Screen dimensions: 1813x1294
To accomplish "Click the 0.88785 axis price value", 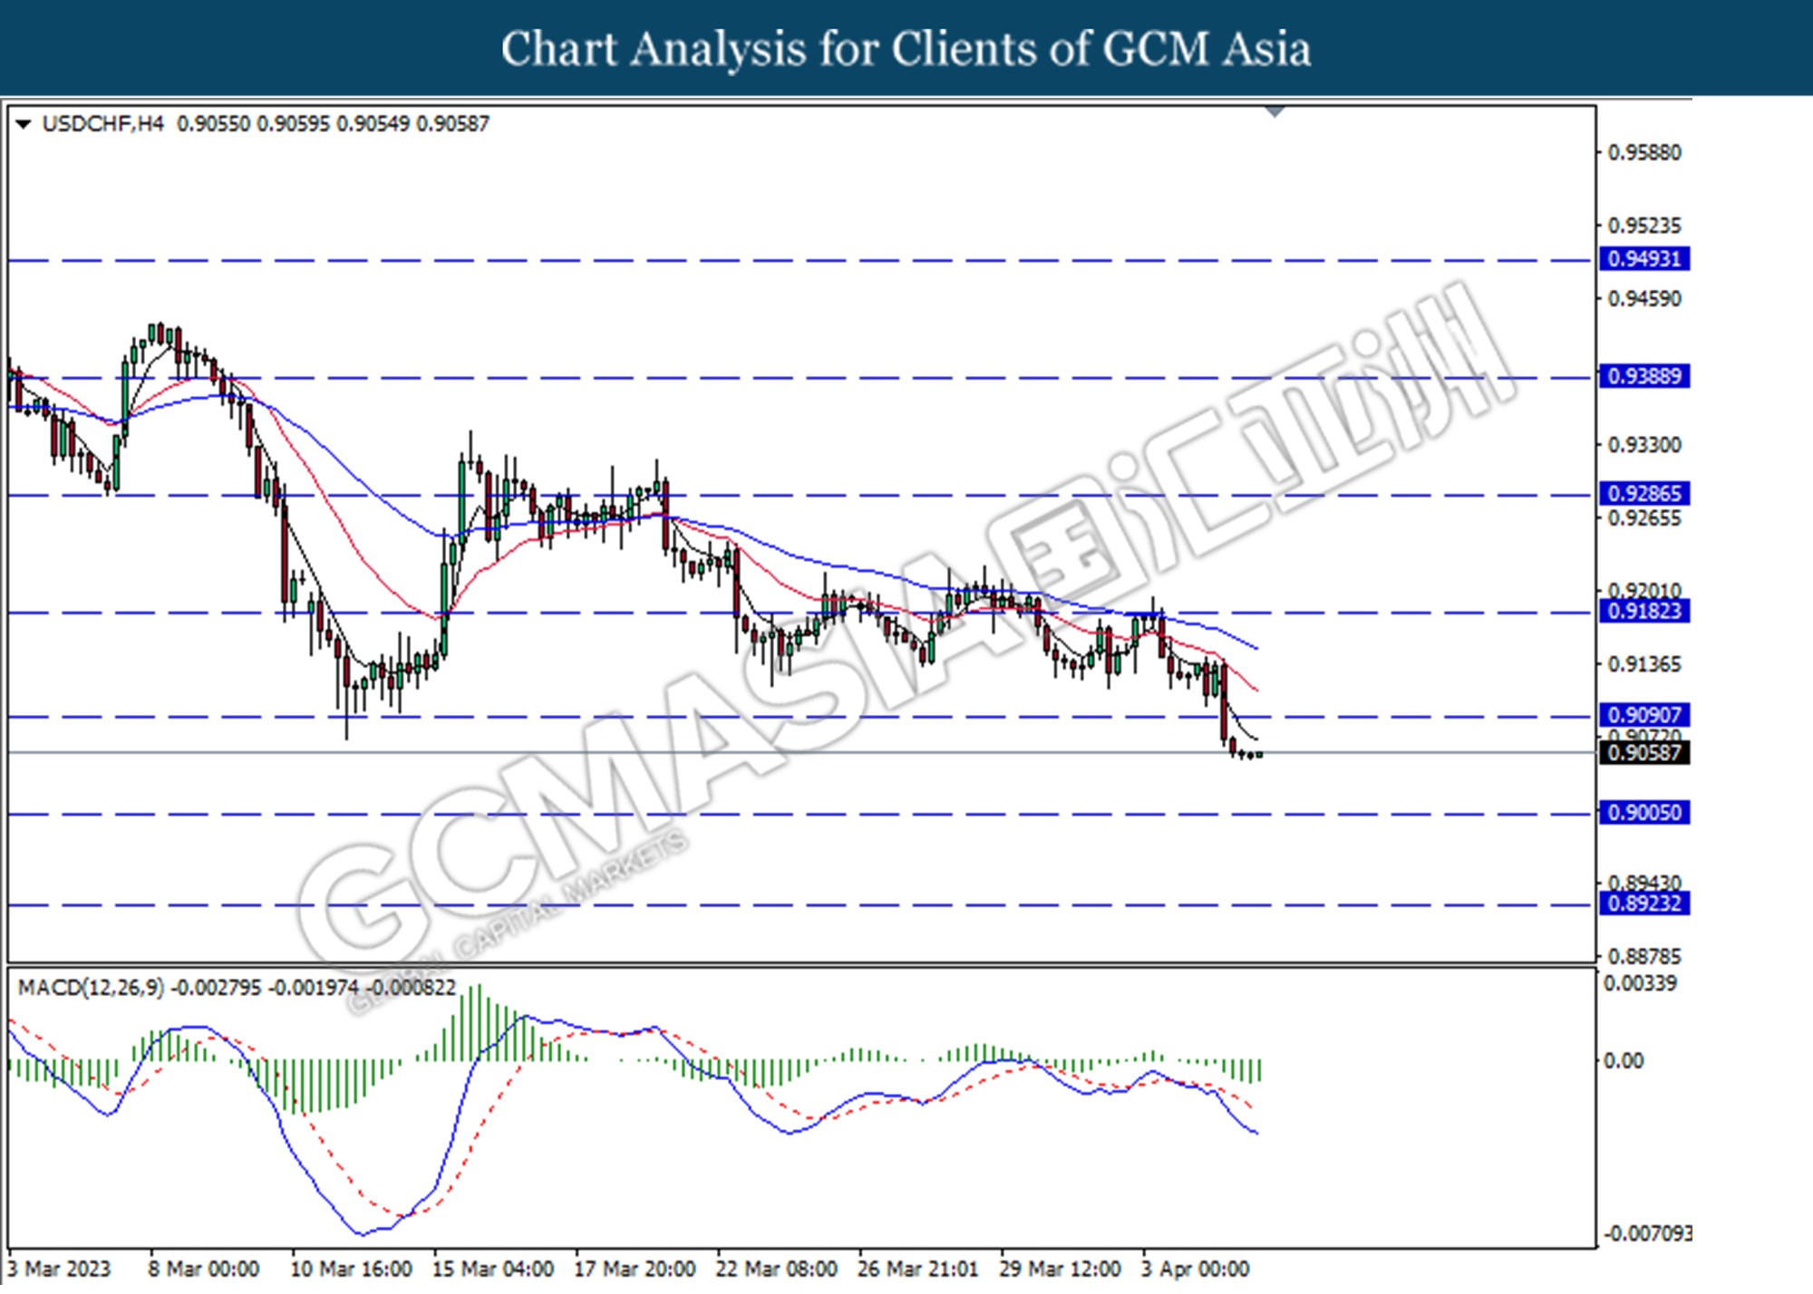I will click(1644, 956).
